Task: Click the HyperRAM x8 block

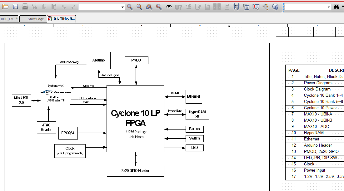Action: tap(197, 114)
